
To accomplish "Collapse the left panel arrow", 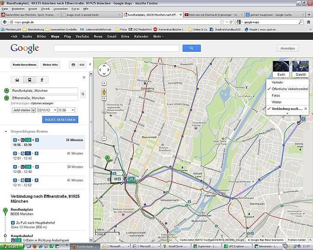I will (90, 64).
